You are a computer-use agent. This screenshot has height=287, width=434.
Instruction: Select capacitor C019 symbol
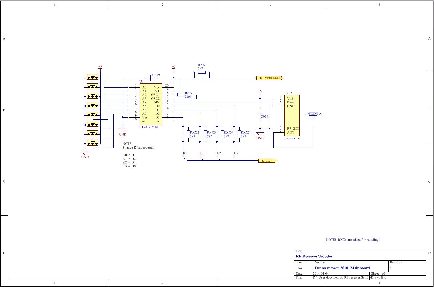coord(151,78)
